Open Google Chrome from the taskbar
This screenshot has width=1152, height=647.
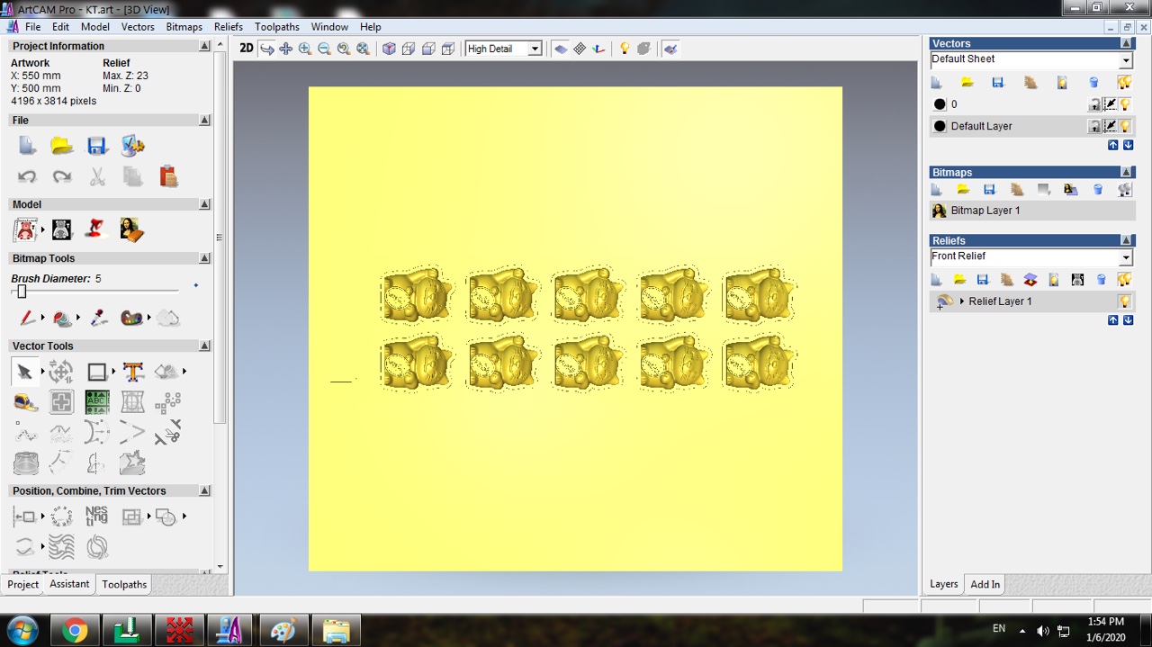(x=75, y=631)
